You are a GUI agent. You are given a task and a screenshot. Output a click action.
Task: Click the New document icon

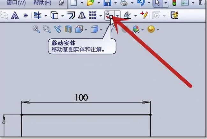[74, 3]
